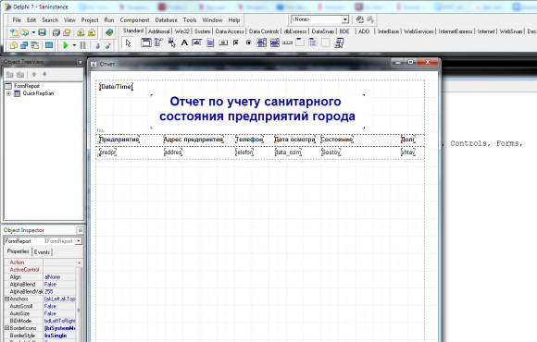Expand the Anchors property

coord(6,299)
